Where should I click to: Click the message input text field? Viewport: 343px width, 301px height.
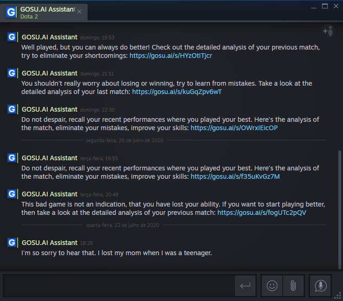click(118, 286)
